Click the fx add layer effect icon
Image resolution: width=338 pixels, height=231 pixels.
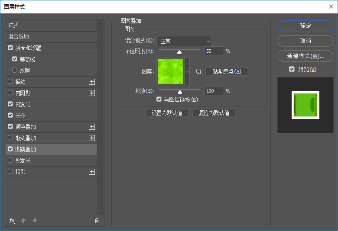(12, 221)
